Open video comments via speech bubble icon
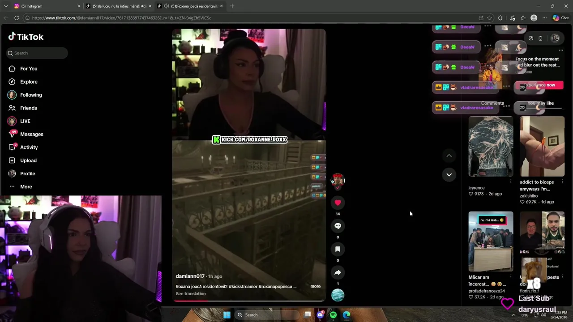This screenshot has height=322, width=573. pyautogui.click(x=338, y=226)
